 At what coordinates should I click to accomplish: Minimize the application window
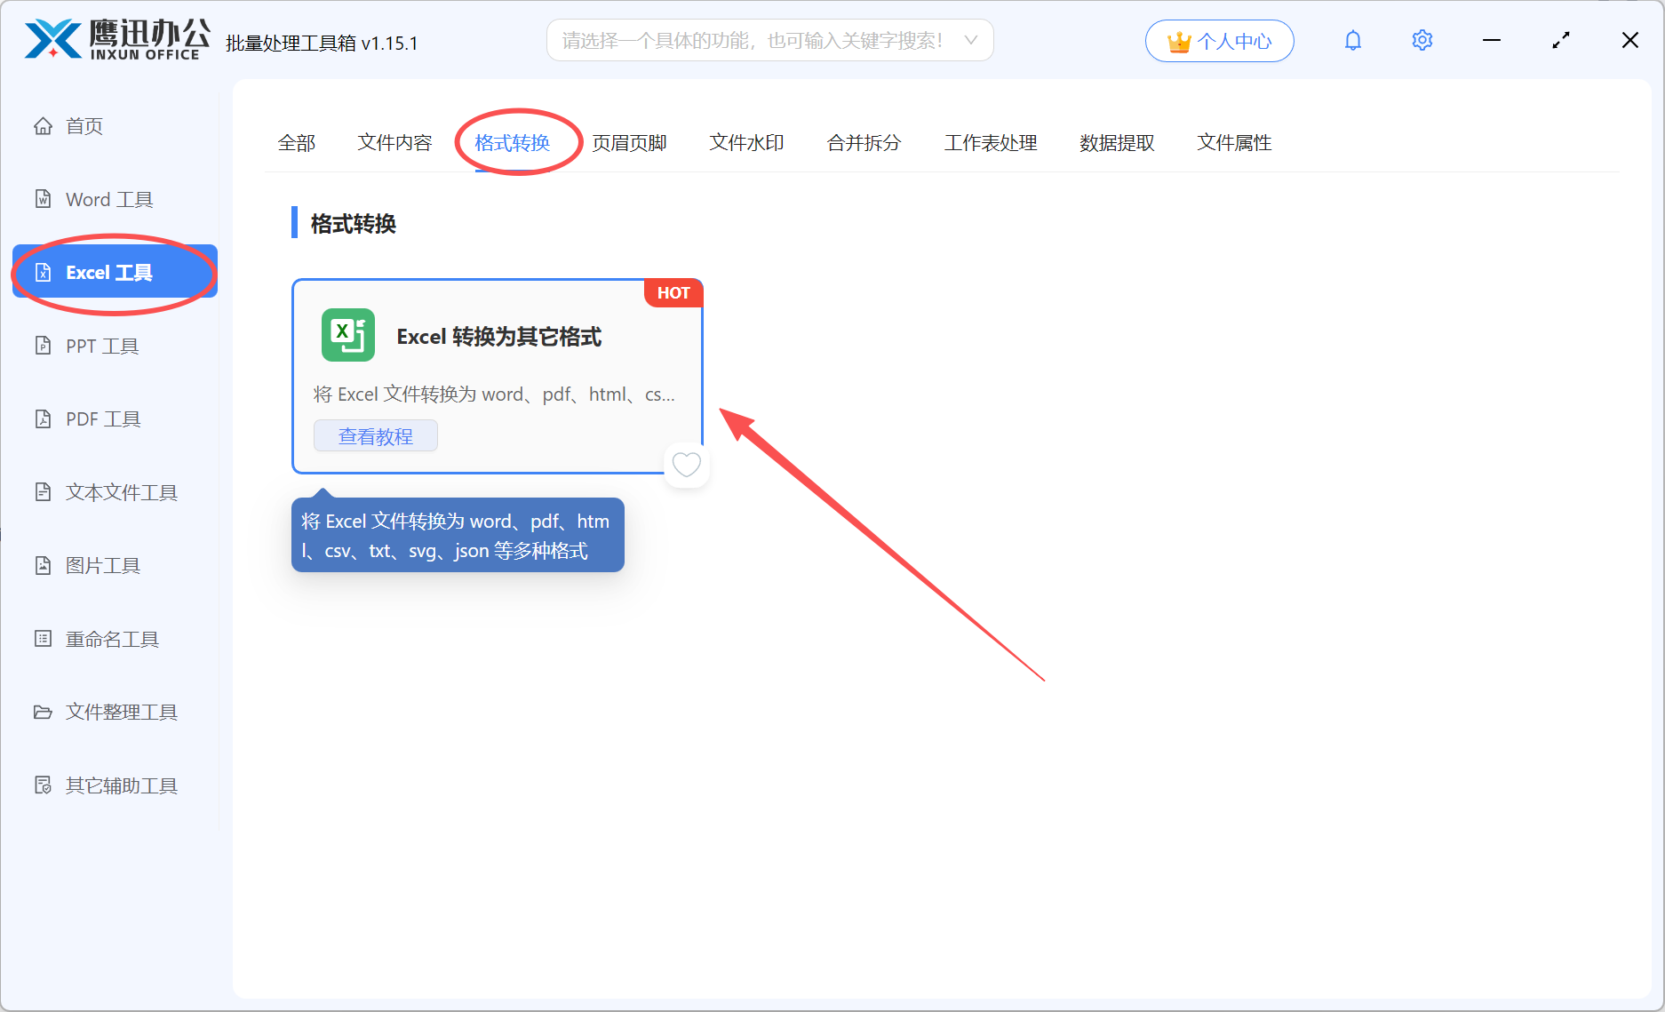point(1491,41)
